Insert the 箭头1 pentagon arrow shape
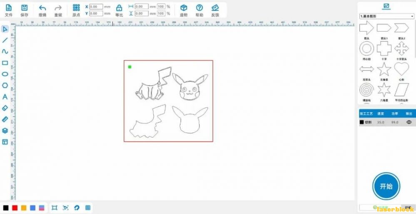 384,27
